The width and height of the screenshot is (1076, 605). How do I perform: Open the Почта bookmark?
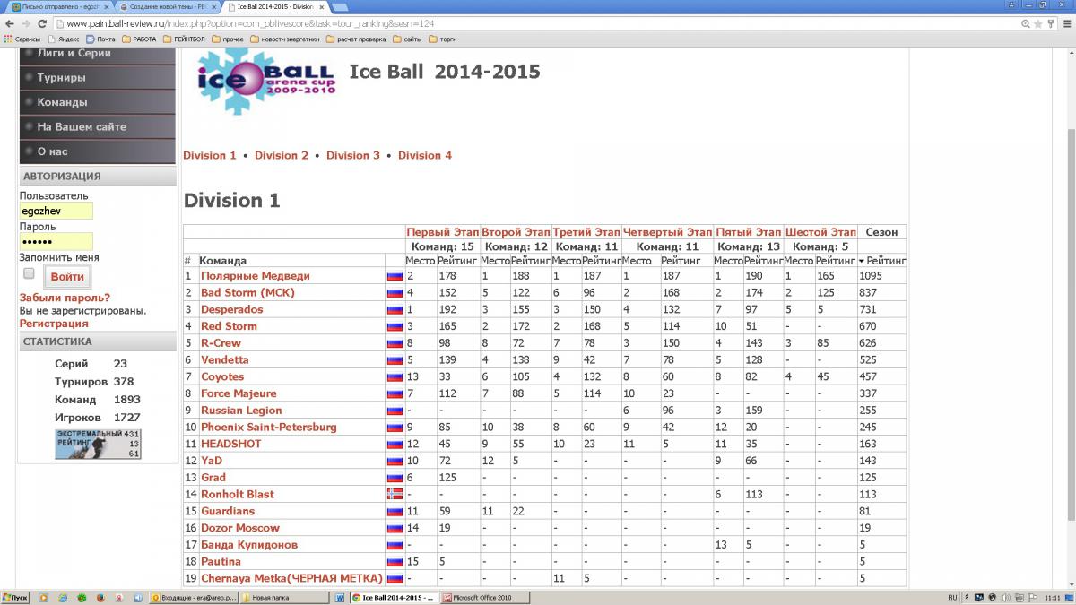[x=101, y=39]
